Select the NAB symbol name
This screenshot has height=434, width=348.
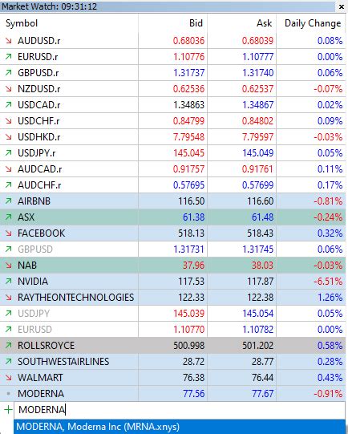(x=27, y=266)
